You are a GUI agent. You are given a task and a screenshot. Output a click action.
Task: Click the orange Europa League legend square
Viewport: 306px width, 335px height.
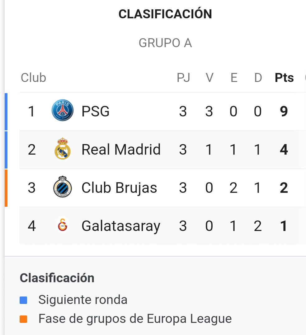[x=23, y=319]
